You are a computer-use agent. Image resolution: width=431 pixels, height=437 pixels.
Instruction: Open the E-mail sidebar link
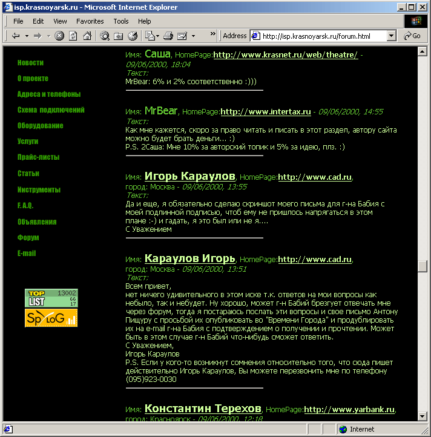(27, 254)
